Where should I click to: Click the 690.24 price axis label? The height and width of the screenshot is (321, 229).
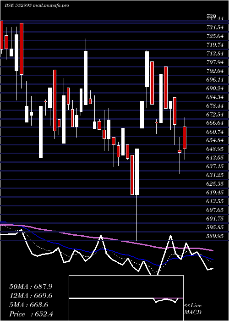pos(215,88)
